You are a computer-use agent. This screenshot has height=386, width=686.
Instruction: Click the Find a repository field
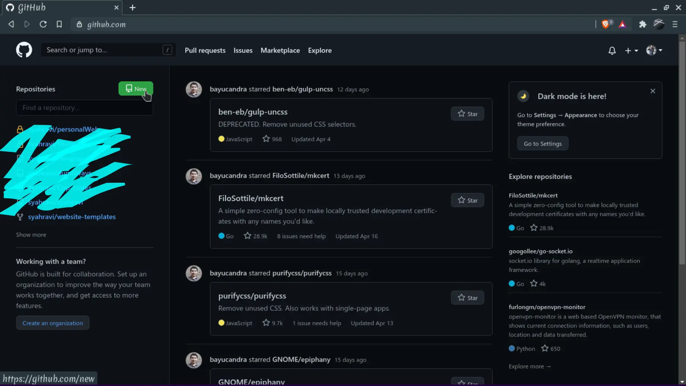[84, 108]
